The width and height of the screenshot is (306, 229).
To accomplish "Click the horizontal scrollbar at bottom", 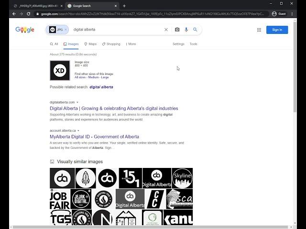I will [x=150, y=227].
